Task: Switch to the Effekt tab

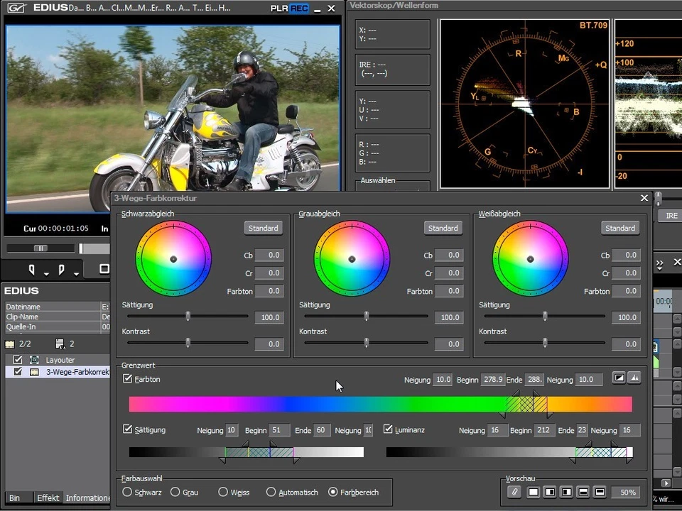Action: 48,498
